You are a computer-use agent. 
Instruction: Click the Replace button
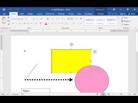click(126, 21)
